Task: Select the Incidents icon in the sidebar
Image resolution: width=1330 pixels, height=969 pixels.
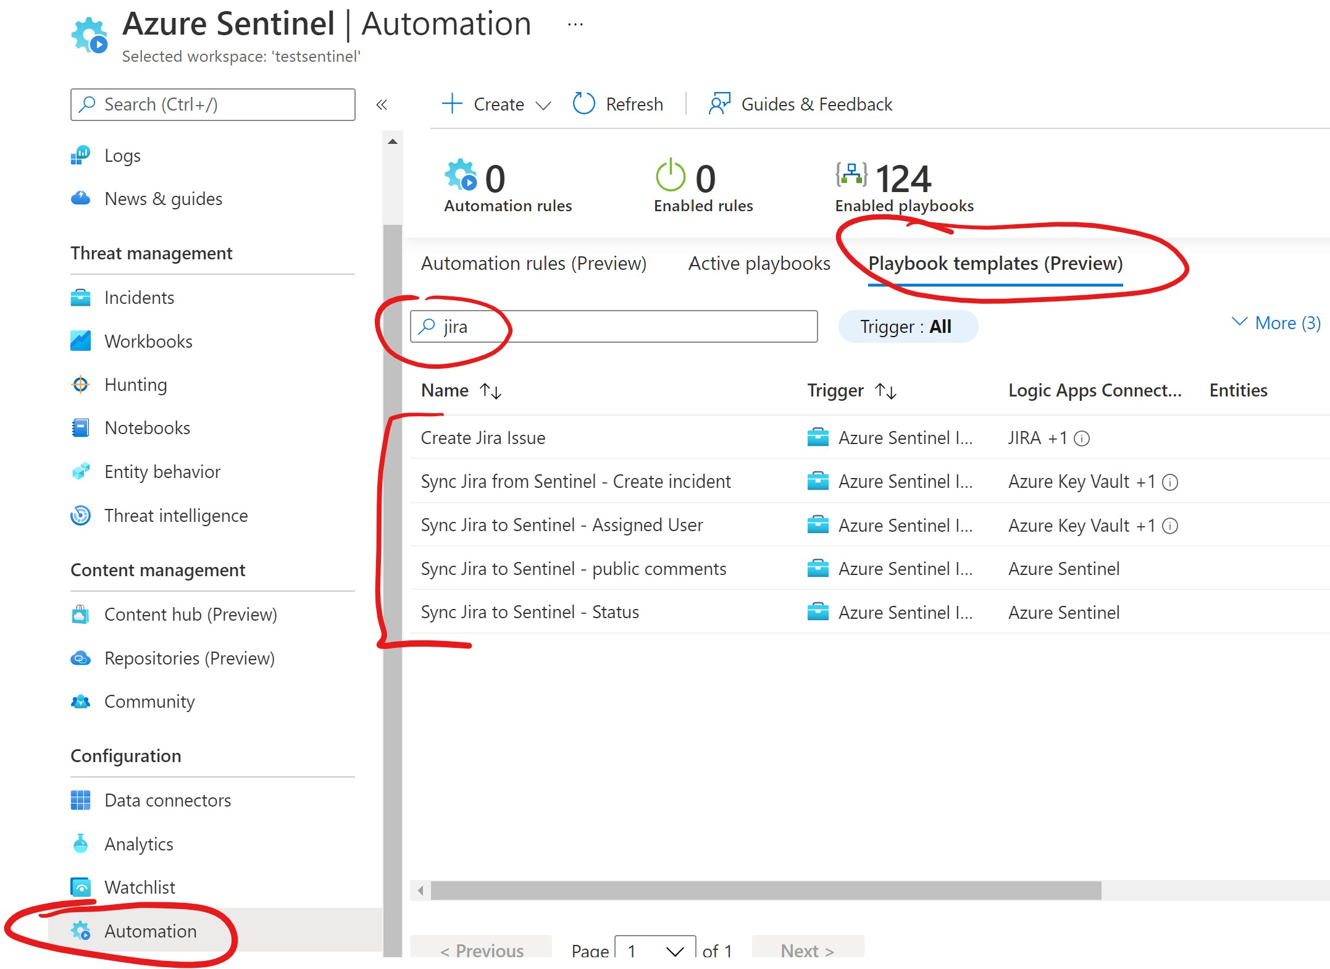Action: 80,297
